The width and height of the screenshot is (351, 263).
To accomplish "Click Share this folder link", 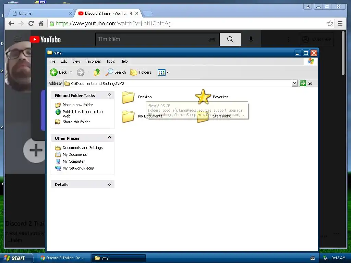I will click(76, 122).
